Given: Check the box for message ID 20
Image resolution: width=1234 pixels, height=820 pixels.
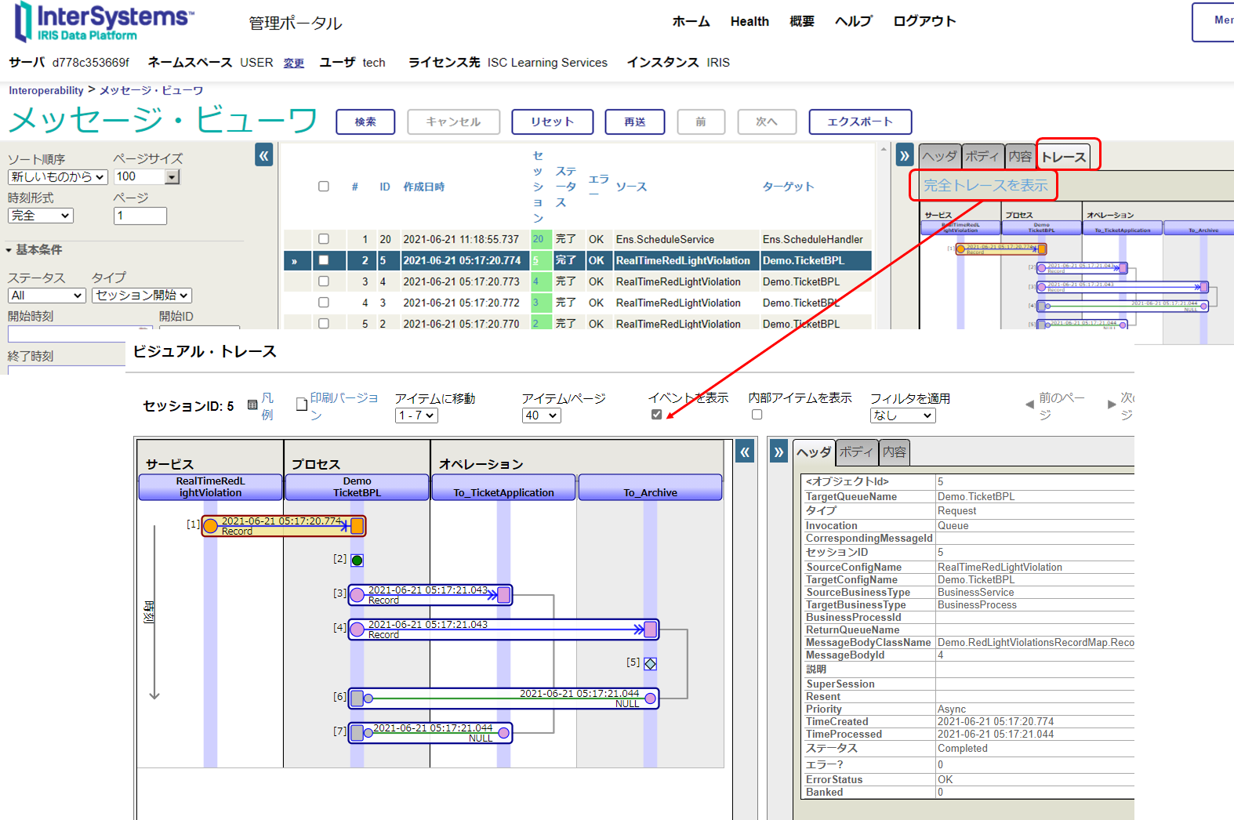Looking at the screenshot, I should [x=324, y=239].
